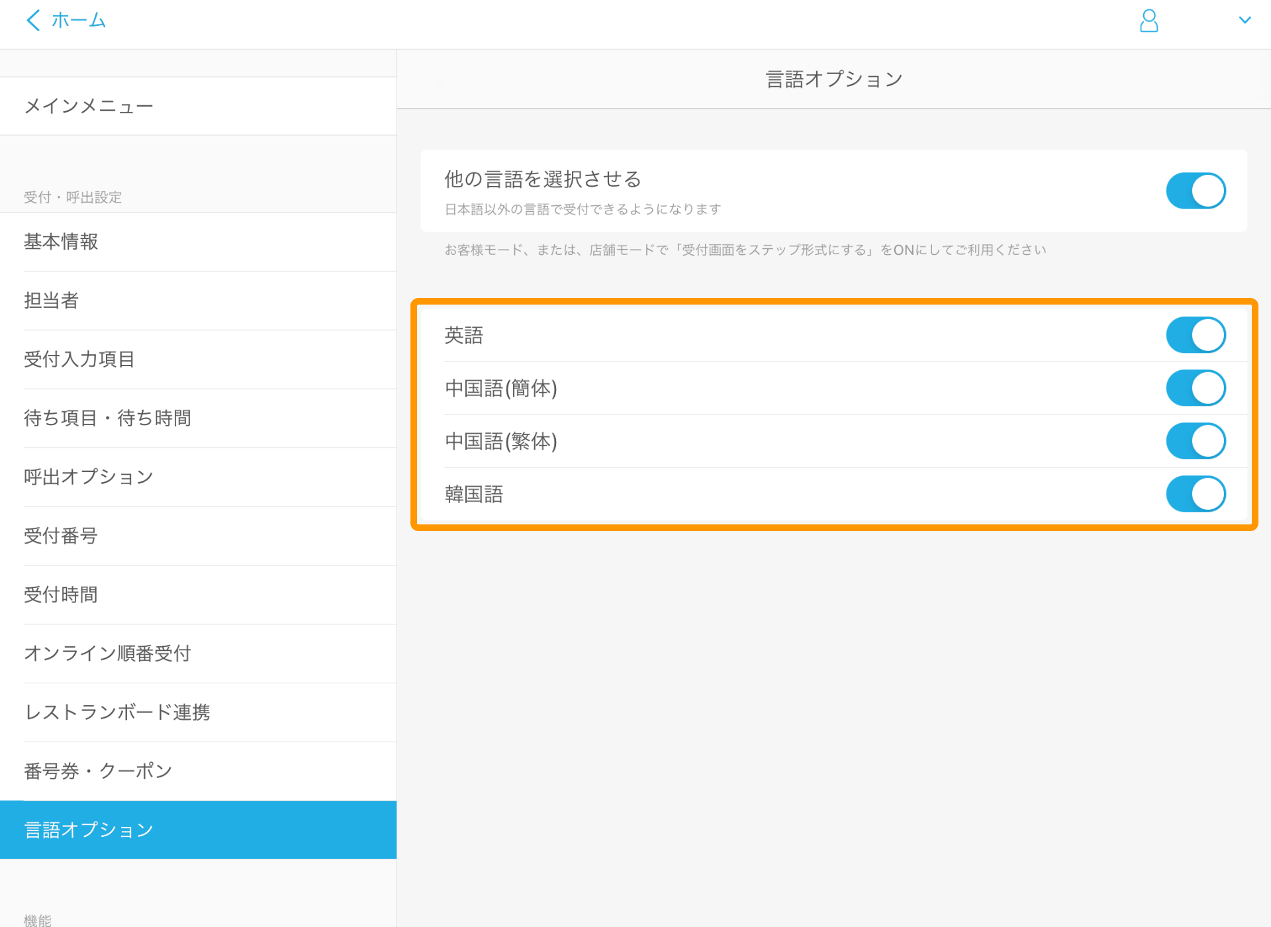Open メインメニュー in the sidebar
Viewport: 1271px width, 927px height.
point(198,106)
